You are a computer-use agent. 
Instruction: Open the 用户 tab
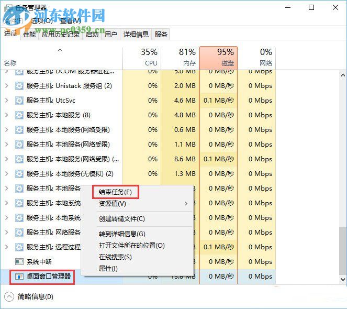[x=110, y=35]
